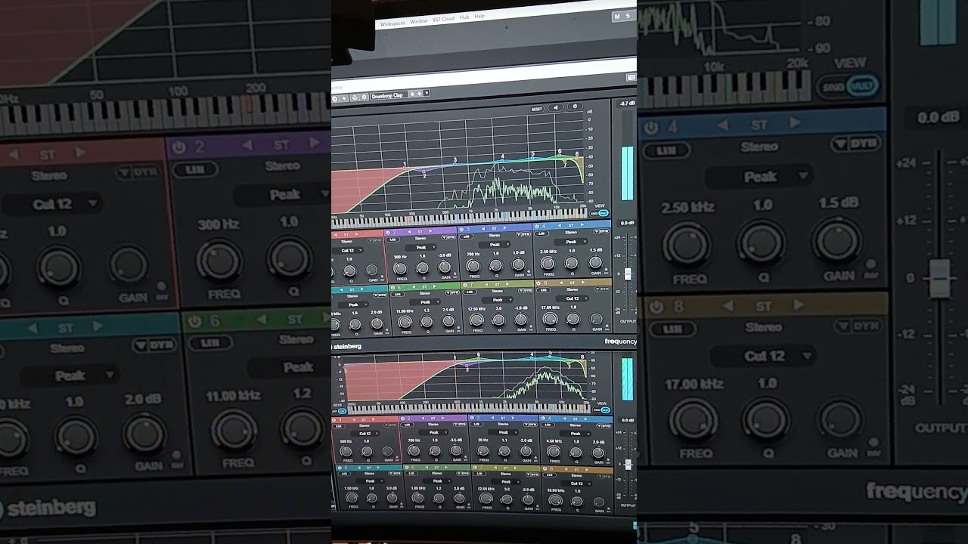Open the Workspaces menu
Viewport: 968px width, 544px height.
(392, 23)
